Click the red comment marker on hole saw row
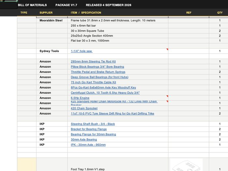 coord(167,49)
